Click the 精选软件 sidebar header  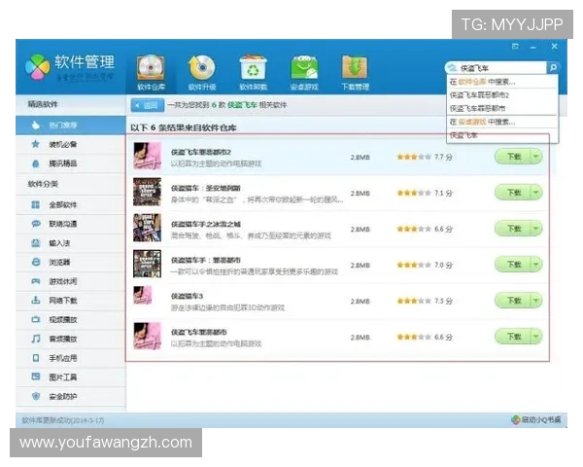click(43, 104)
